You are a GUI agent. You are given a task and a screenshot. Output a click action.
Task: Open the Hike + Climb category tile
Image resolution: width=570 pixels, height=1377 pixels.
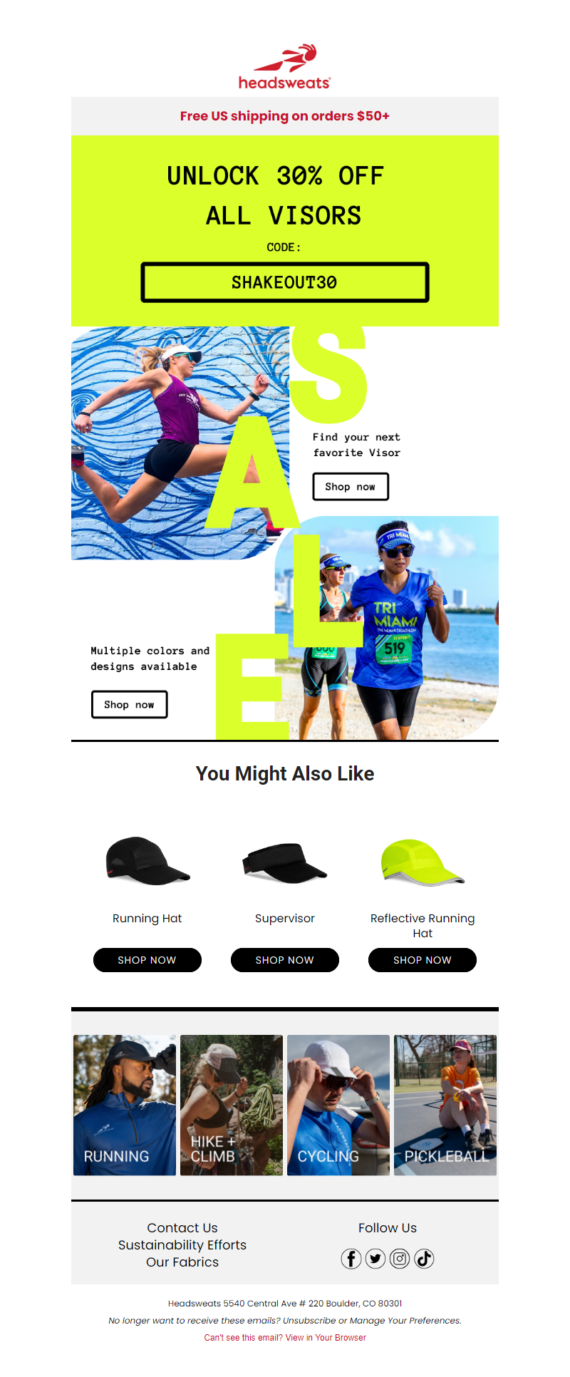[232, 1105]
